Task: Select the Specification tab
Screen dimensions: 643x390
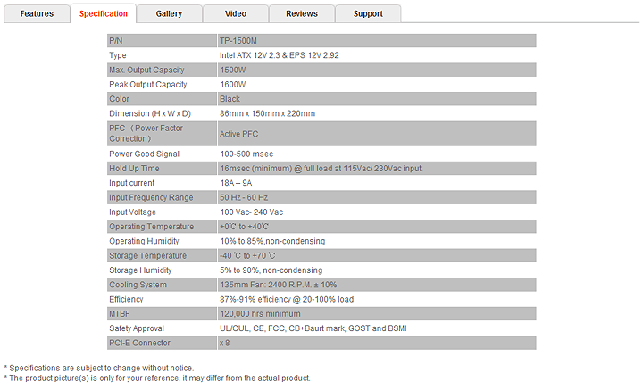Action: tap(103, 13)
